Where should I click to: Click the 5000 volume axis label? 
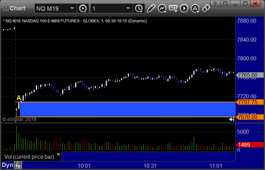[x=243, y=132]
